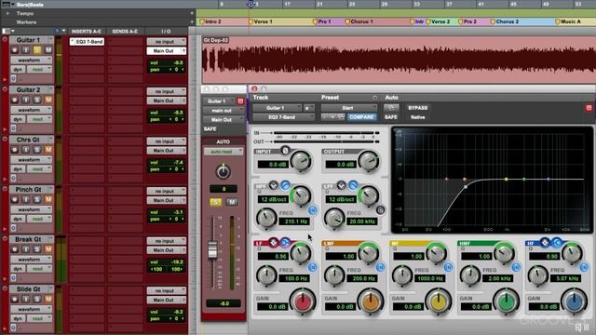This screenshot has width=596, height=335.
Task: Click the dyn button on Guitar 1 track
Action: 19,70
